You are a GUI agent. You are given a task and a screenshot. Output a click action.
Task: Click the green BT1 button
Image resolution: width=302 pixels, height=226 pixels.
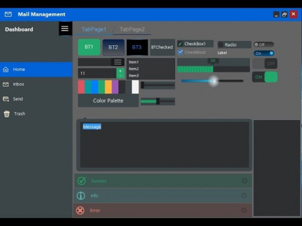point(89,47)
